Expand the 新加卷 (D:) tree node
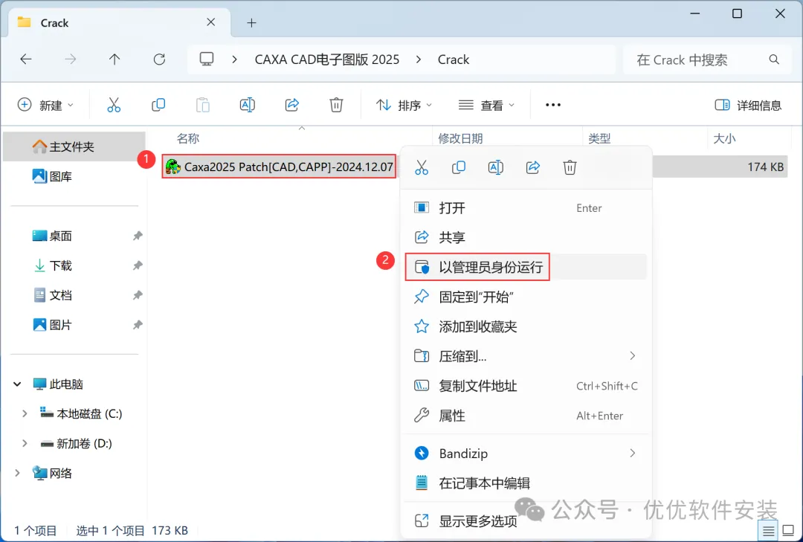803x542 pixels. (x=25, y=444)
